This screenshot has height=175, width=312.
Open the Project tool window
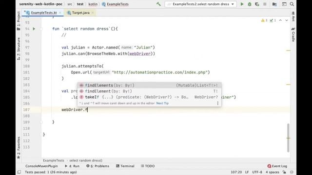(19, 20)
